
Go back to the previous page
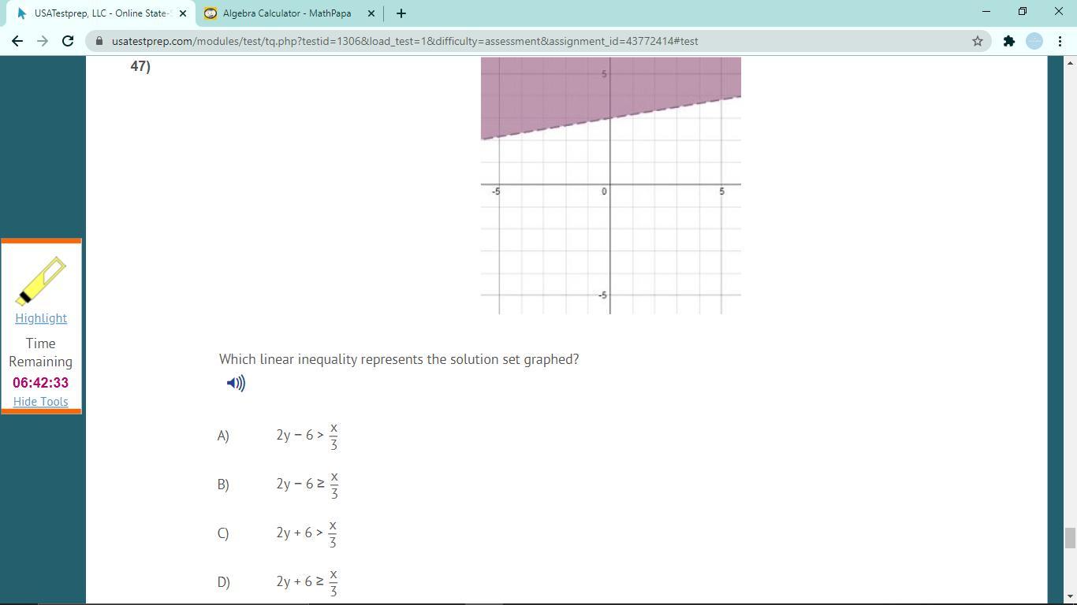[x=17, y=41]
